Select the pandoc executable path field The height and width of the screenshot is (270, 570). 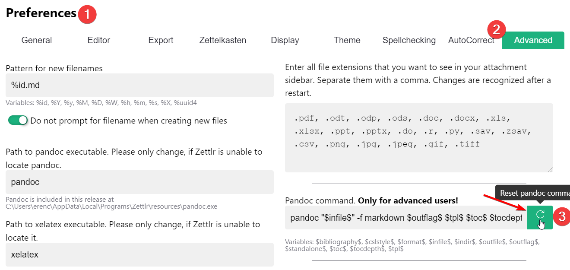click(x=138, y=182)
